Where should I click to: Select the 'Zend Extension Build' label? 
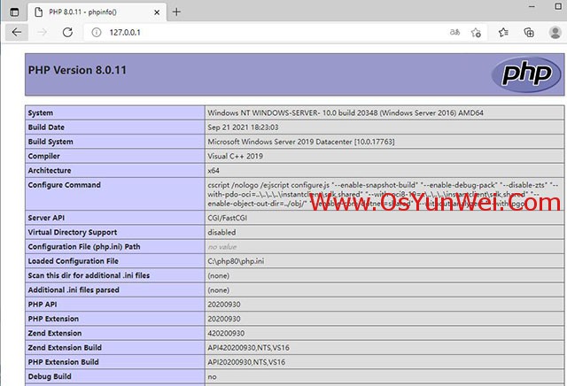(x=65, y=348)
